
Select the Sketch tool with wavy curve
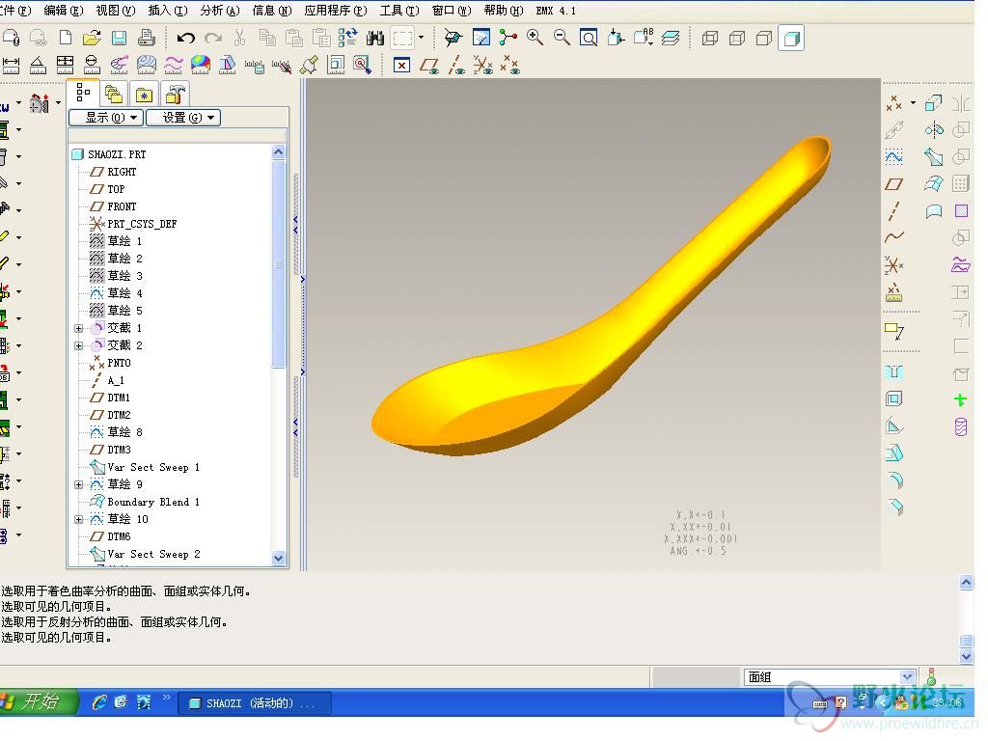pyautogui.click(x=893, y=156)
